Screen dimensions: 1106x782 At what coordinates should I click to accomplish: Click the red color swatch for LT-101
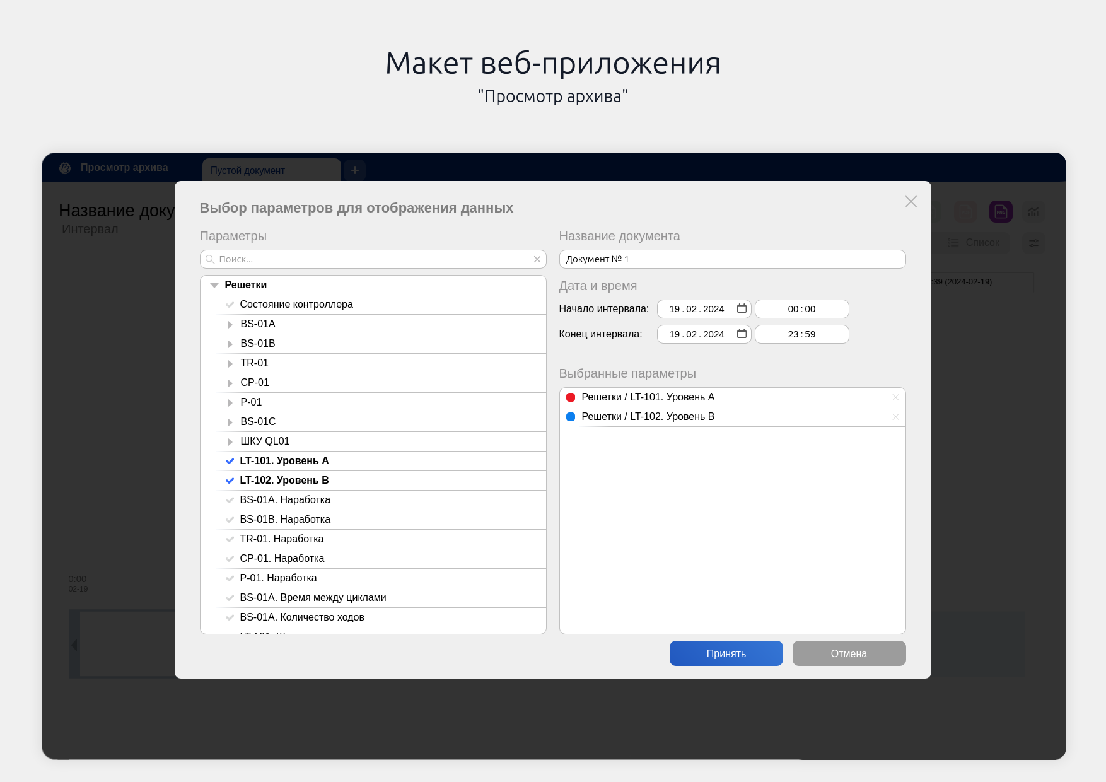pos(571,397)
